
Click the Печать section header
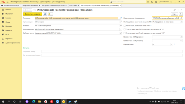pos(26,48)
